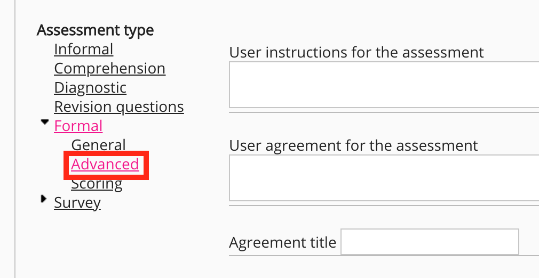Viewport: 539px width, 278px height.
Task: Select the Comprehension assessment type
Action: click(x=110, y=69)
